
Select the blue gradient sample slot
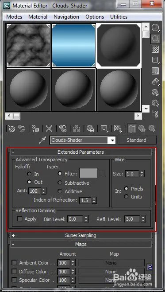pos(73,45)
